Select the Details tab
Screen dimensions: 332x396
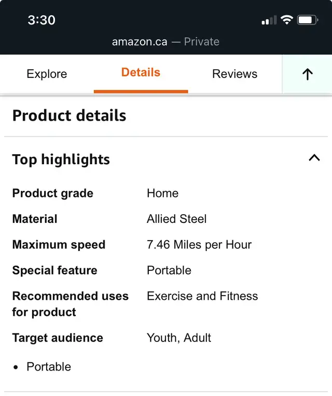141,72
